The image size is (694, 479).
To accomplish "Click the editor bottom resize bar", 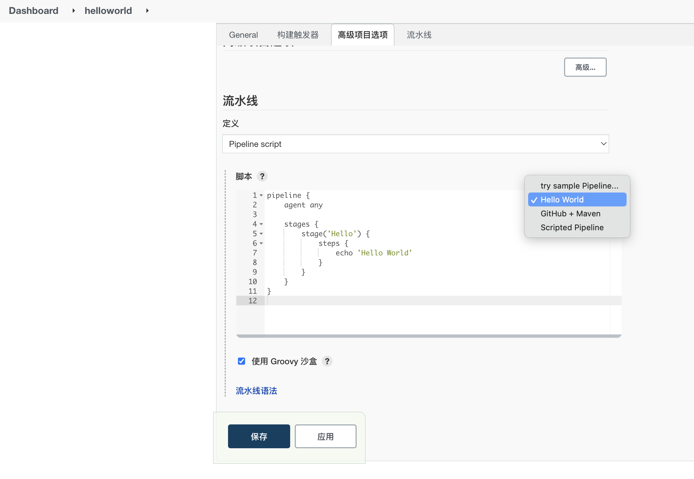I will [429, 336].
